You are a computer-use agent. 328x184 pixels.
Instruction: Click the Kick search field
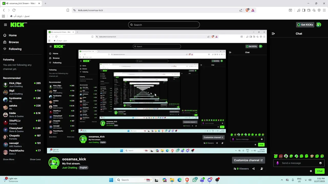click(164, 25)
